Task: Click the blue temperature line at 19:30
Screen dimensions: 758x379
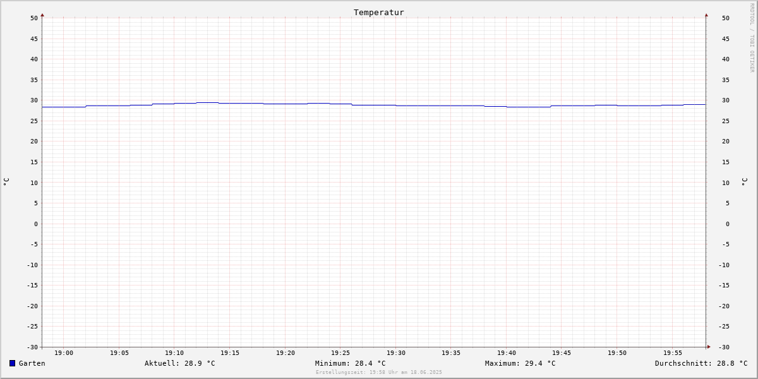Action: pyautogui.click(x=396, y=105)
